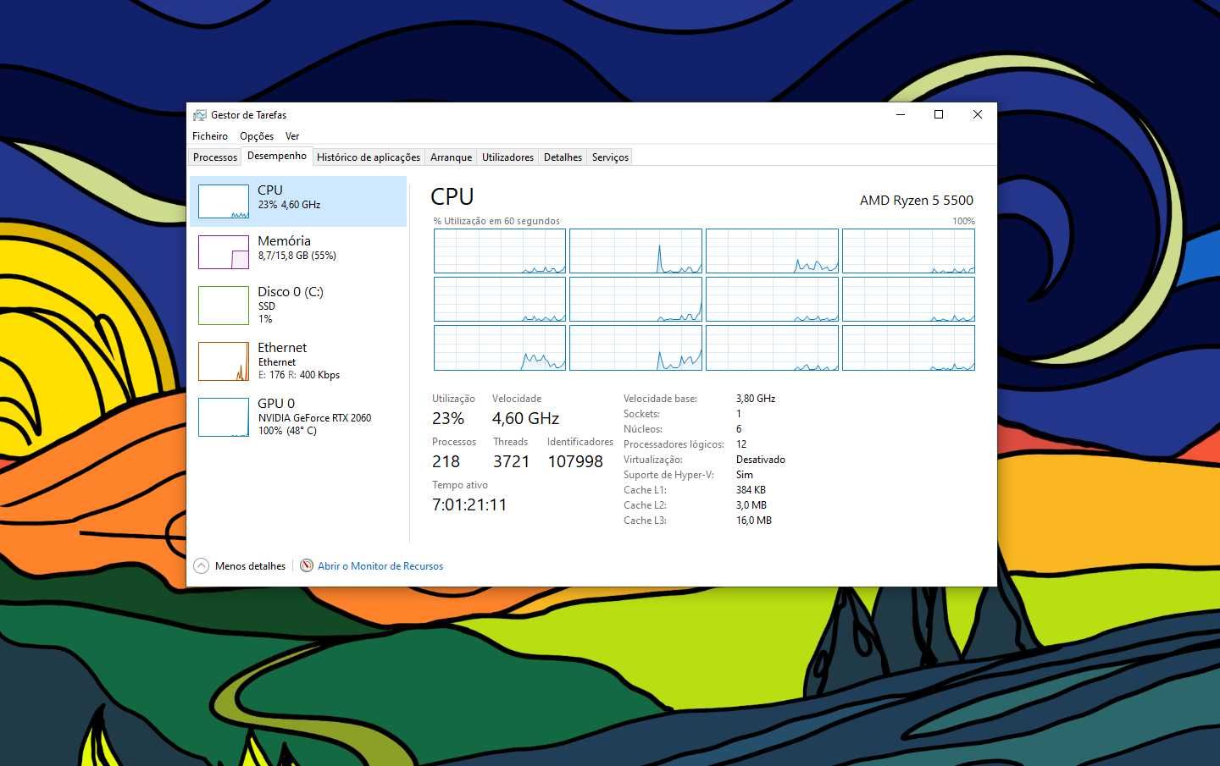Open the Opções menu
Image resolution: width=1220 pixels, height=766 pixels.
point(257,136)
